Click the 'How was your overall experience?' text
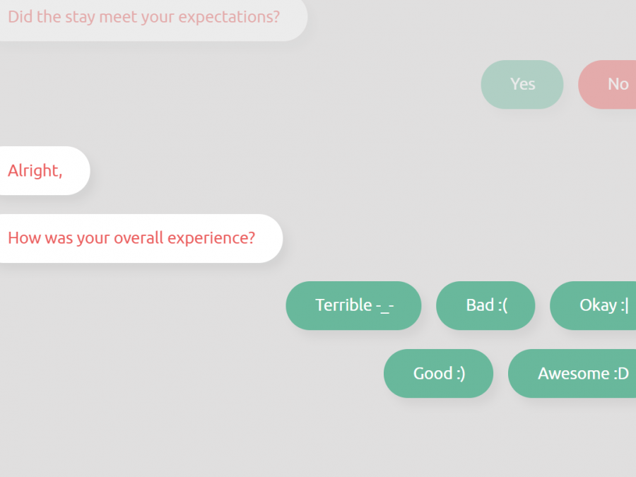The image size is (636, 477). pos(131,237)
